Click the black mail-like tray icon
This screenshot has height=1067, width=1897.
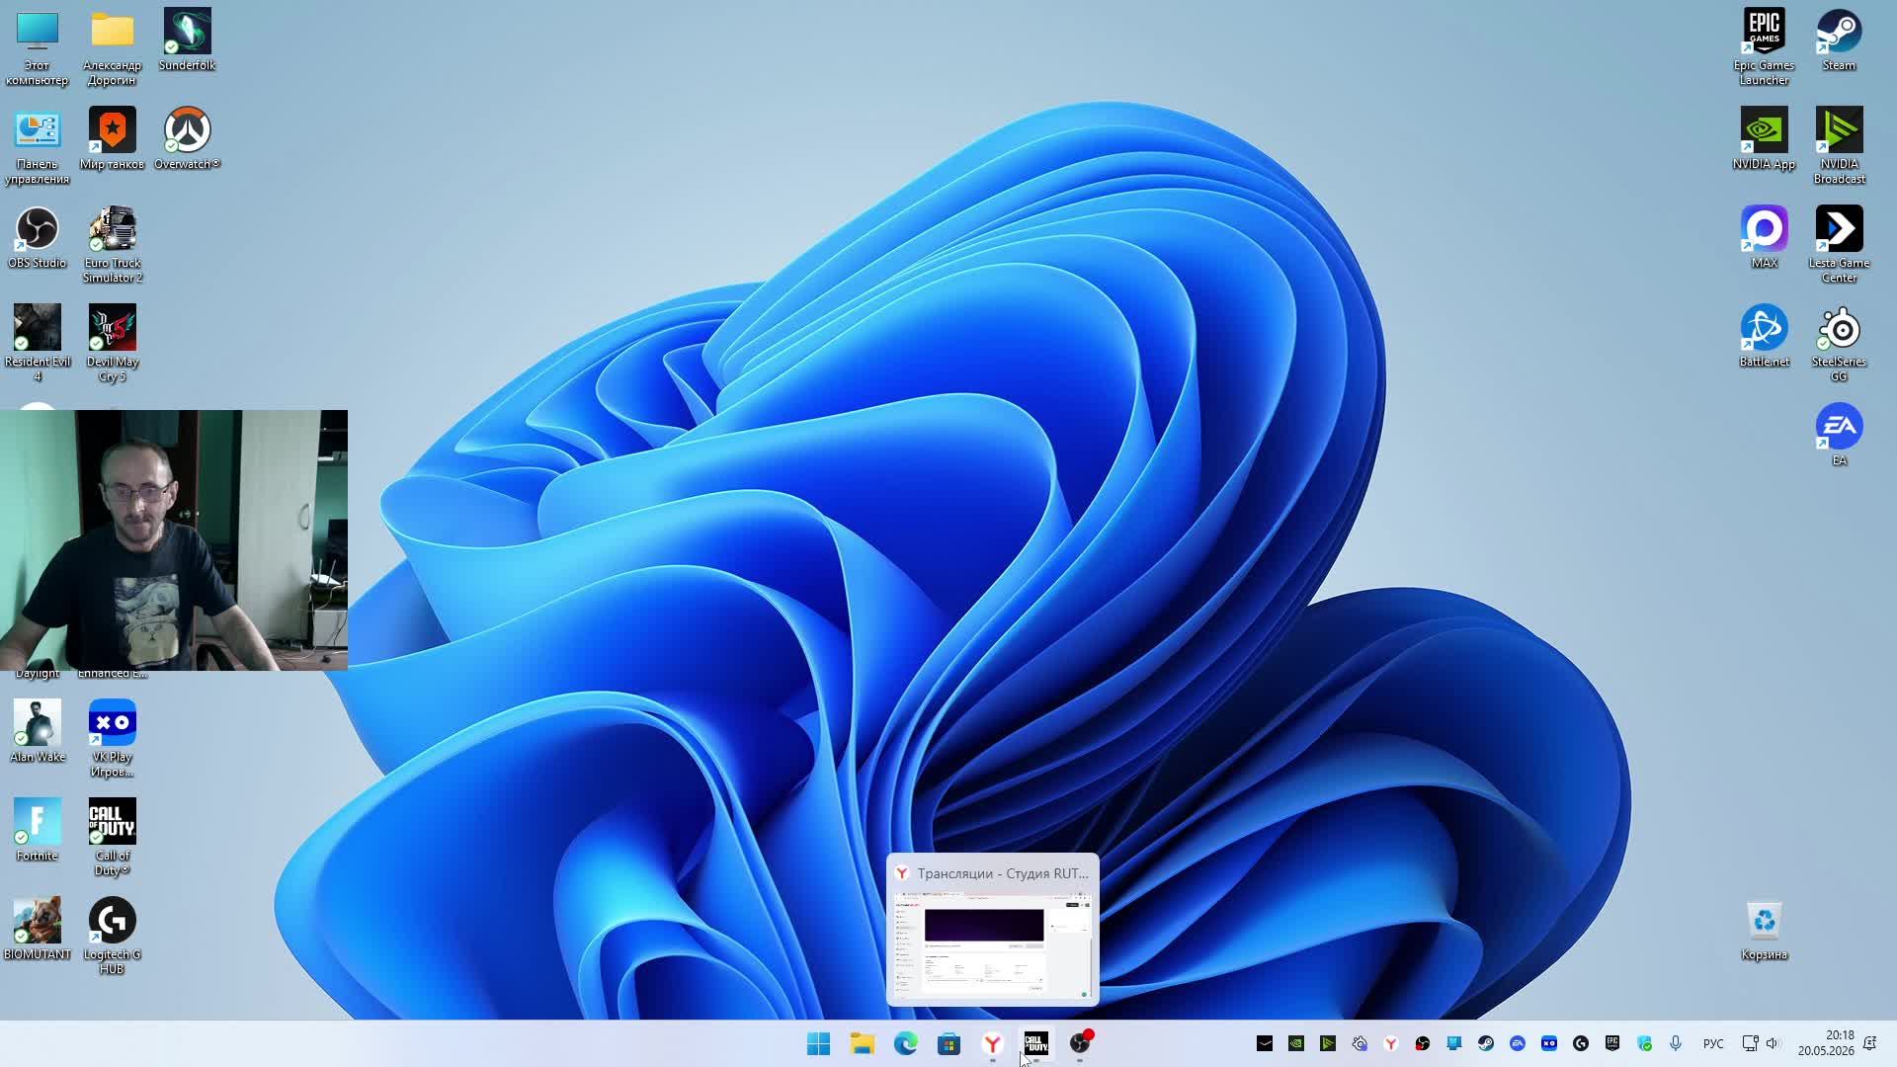1265,1043
